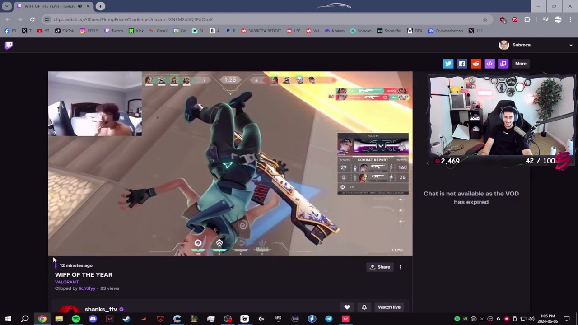Image resolution: width=578 pixels, height=325 pixels.
Task: Open Discord from the taskbar
Action: tap(93, 319)
